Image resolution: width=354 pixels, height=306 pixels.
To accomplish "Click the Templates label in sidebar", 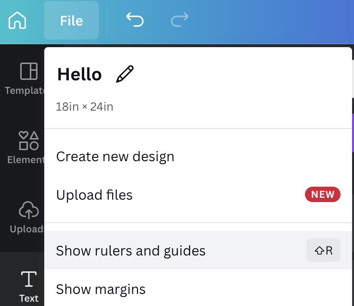I will (25, 90).
